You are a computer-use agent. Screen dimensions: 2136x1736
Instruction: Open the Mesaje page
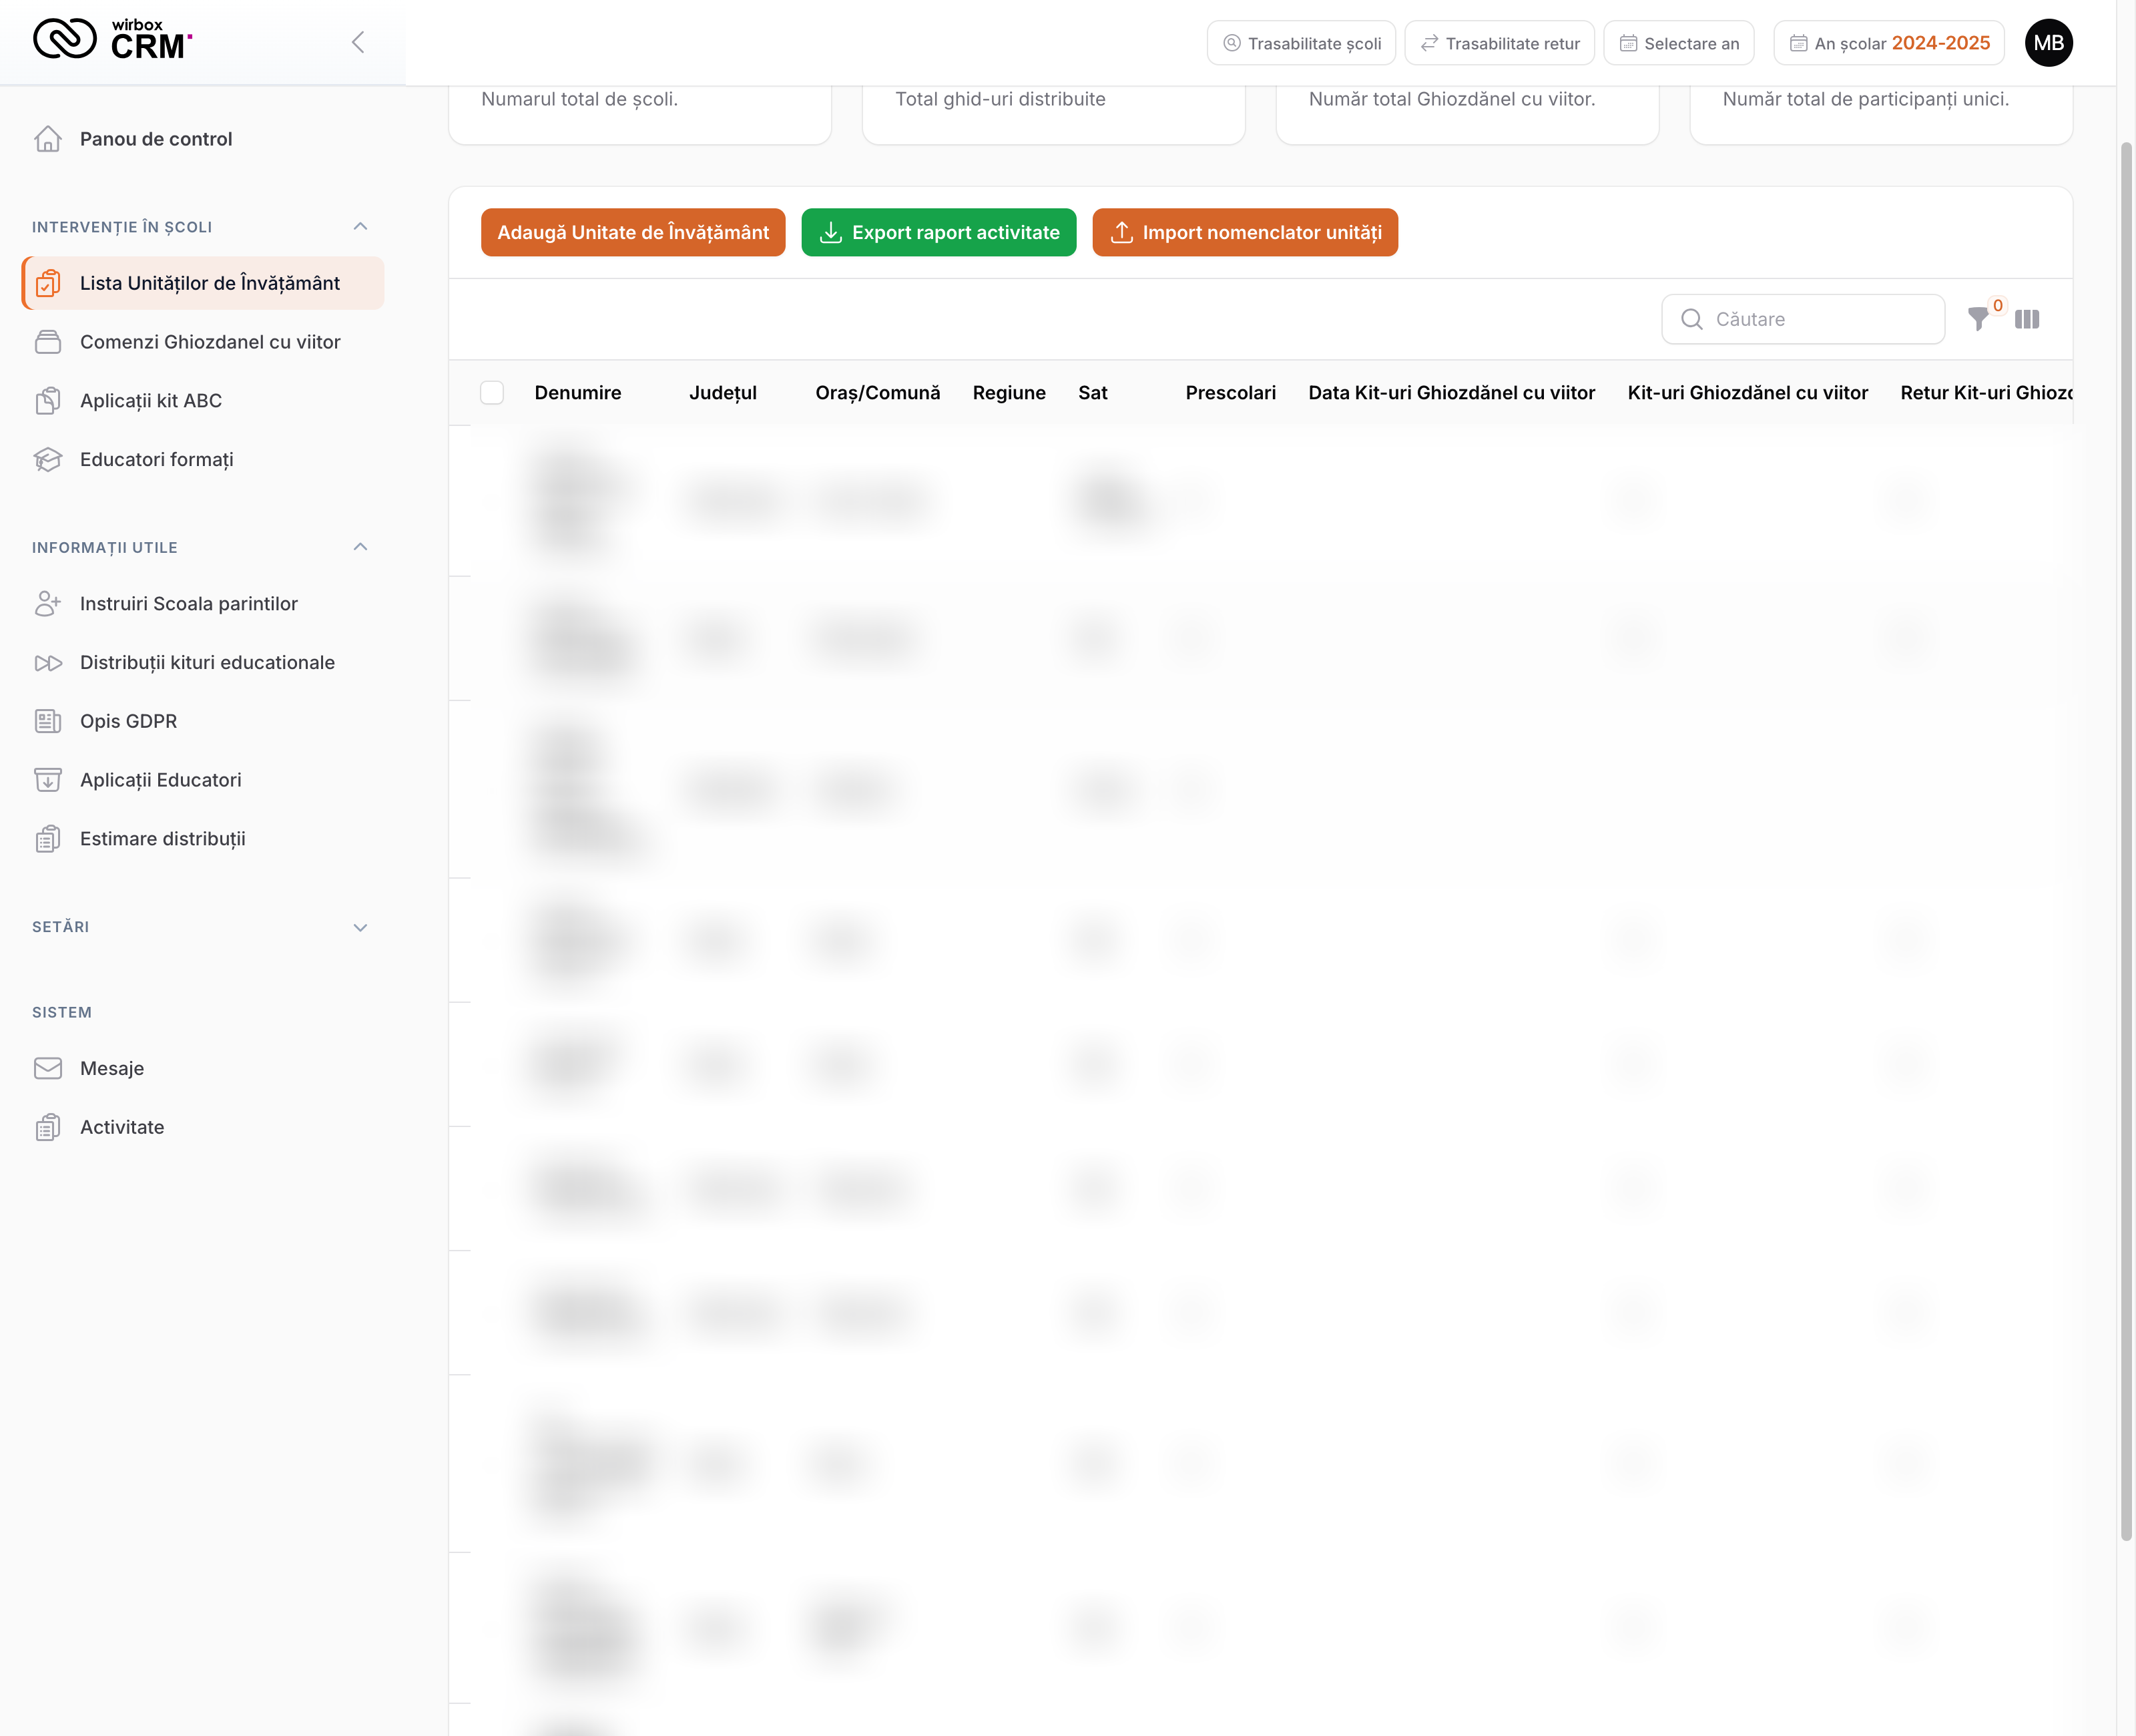[202, 1068]
